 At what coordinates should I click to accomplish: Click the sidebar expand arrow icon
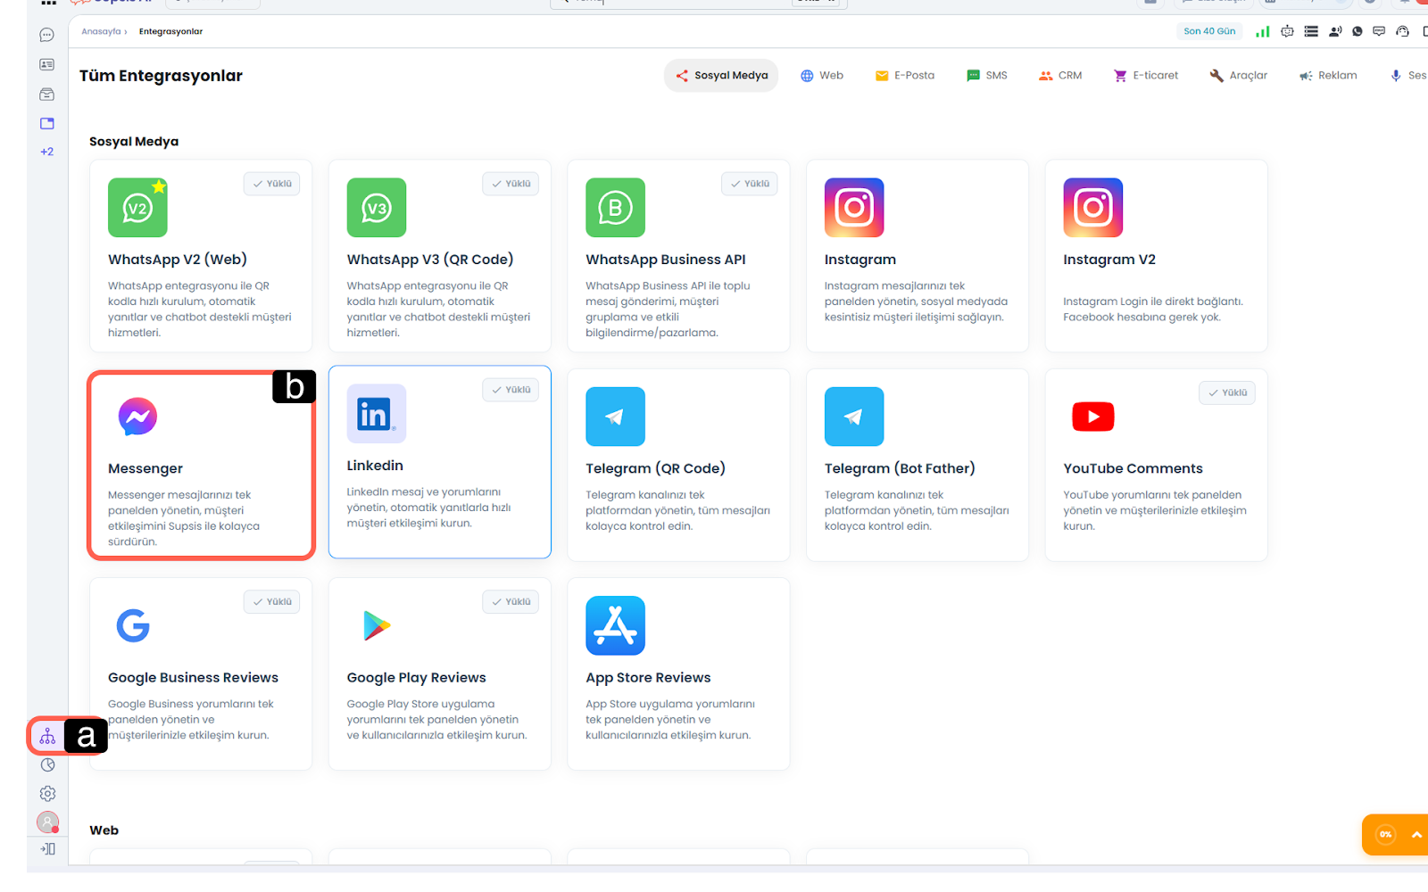47,849
